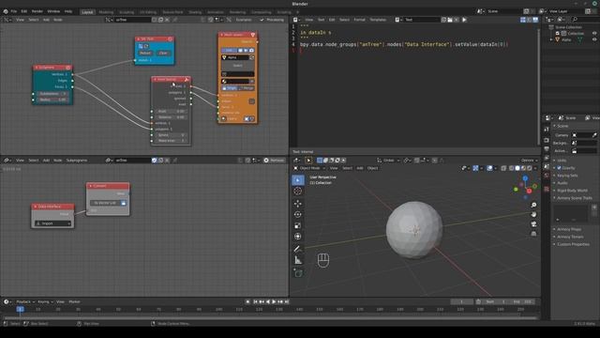Viewport: 600px width, 338px height.
Task: Select the Move tool in viewport toolbar
Action: pyautogui.click(x=298, y=204)
